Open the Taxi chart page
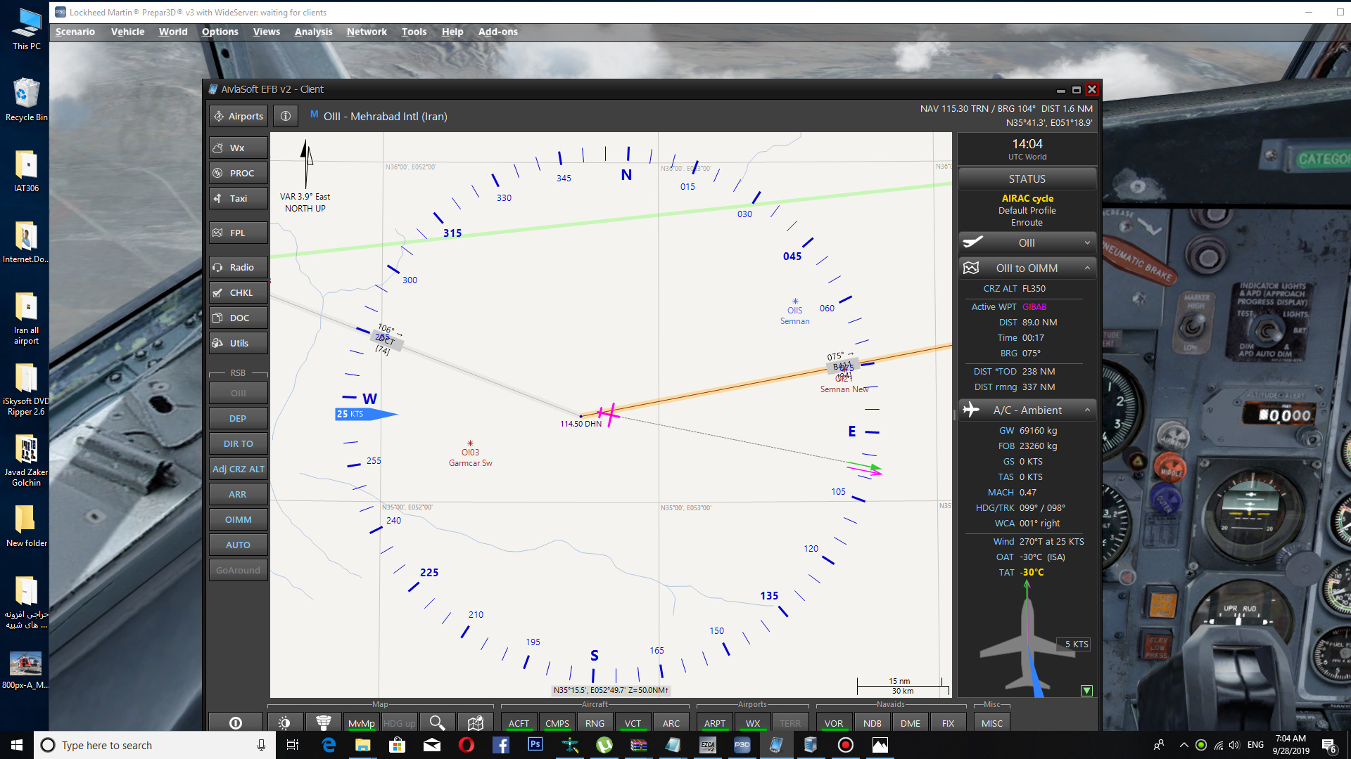The image size is (1351, 759). click(x=239, y=198)
